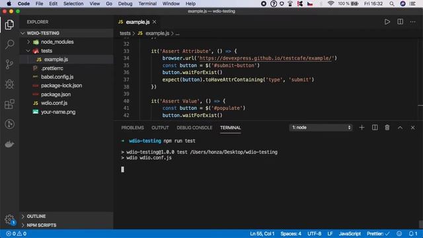
Task: Run the file with the play icon
Action: [387, 22]
